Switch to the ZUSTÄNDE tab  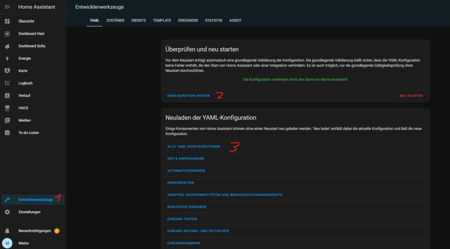[116, 20]
